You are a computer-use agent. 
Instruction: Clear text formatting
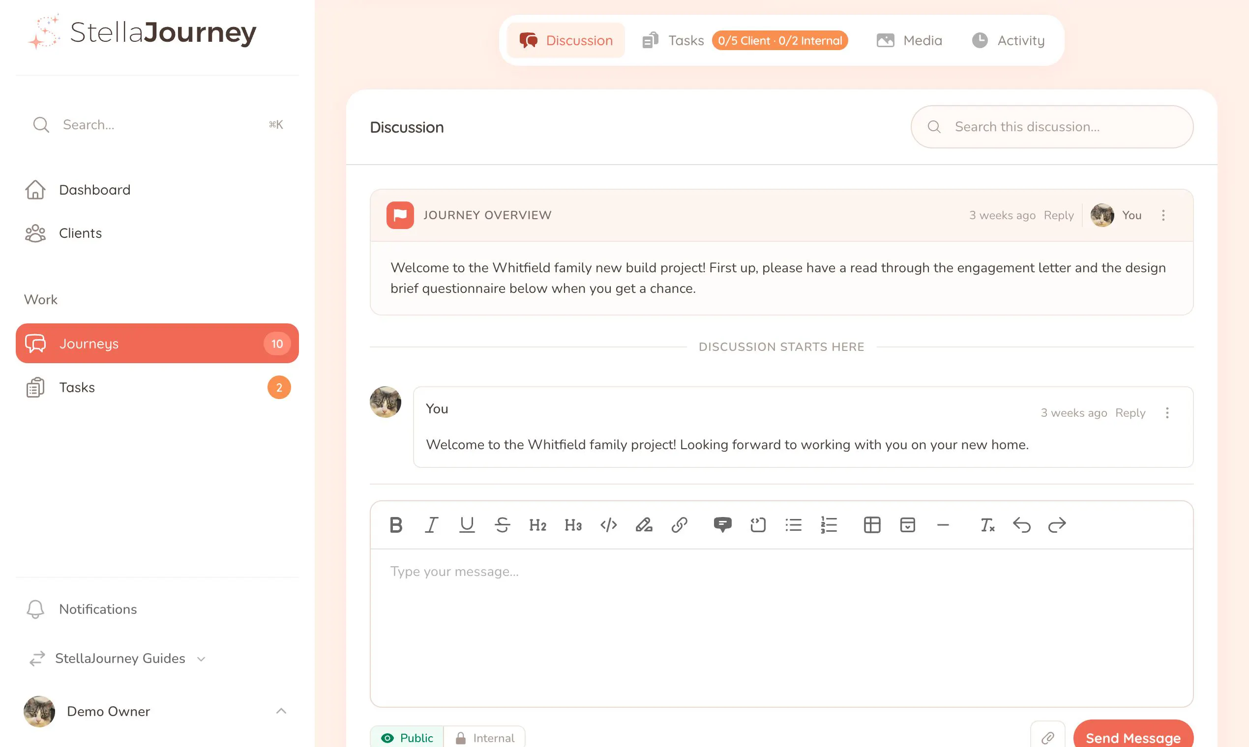click(986, 525)
